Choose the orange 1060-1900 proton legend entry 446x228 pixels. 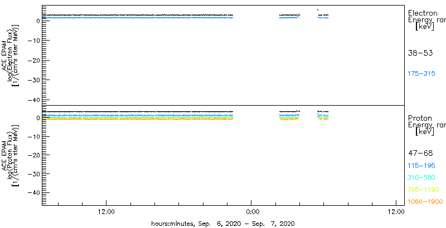pyautogui.click(x=425, y=202)
